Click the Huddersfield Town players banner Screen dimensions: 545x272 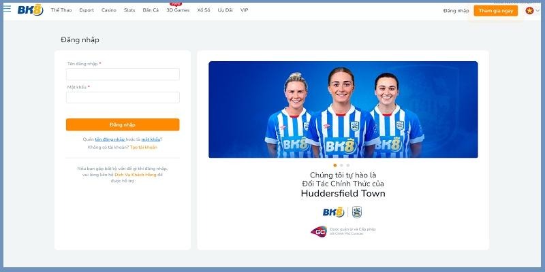click(343, 109)
